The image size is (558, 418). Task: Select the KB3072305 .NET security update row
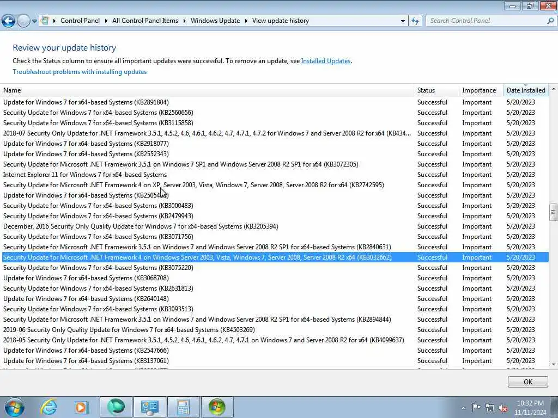coord(275,164)
